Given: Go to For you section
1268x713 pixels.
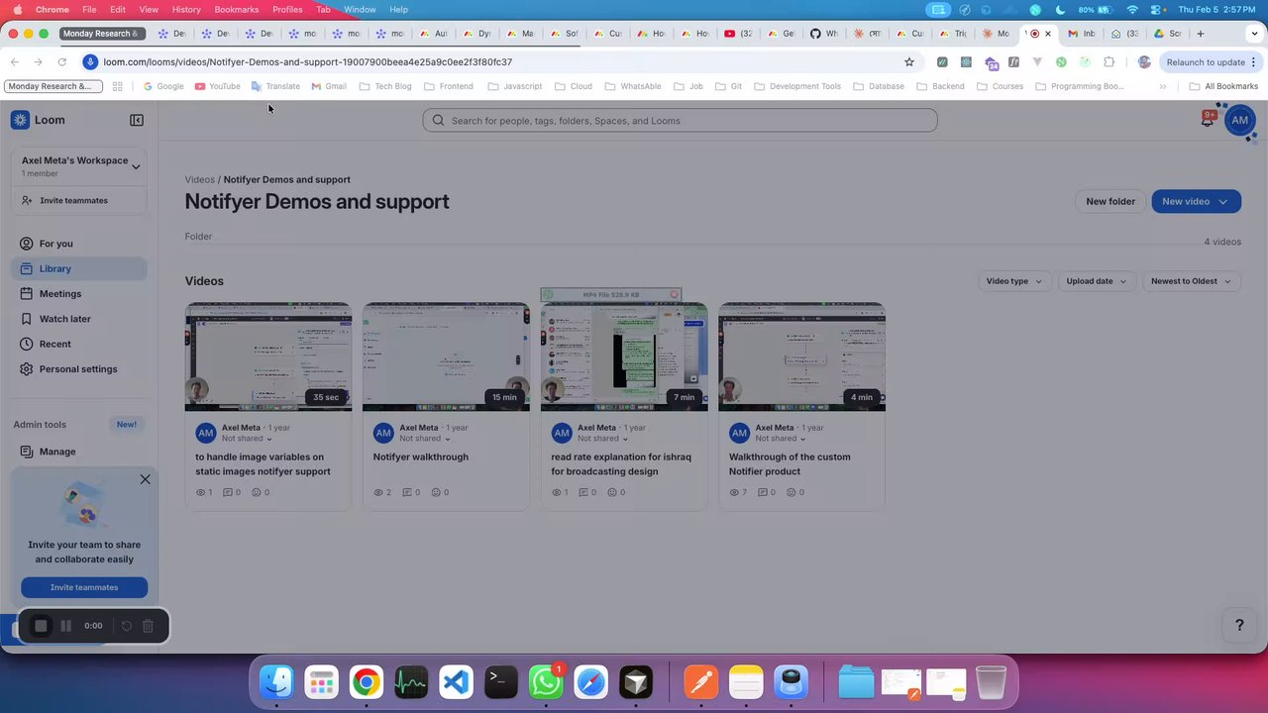Looking at the screenshot, I should (80, 244).
